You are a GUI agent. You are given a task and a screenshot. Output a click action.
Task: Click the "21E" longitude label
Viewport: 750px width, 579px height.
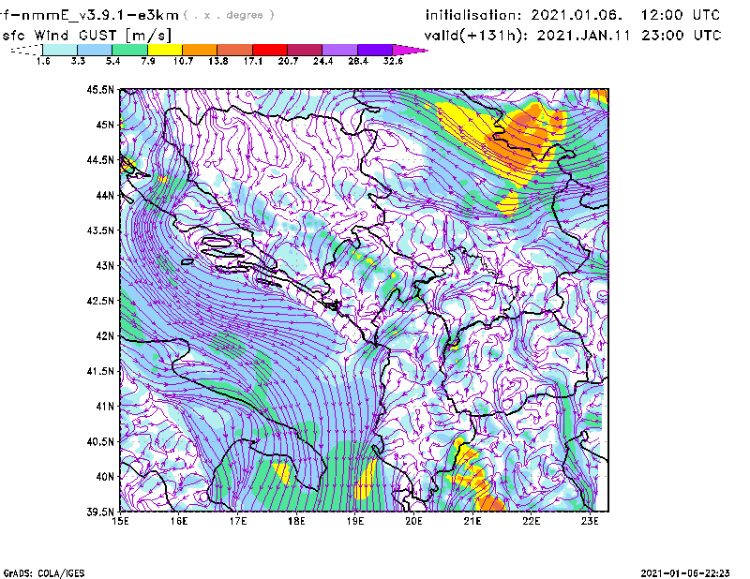point(472,521)
